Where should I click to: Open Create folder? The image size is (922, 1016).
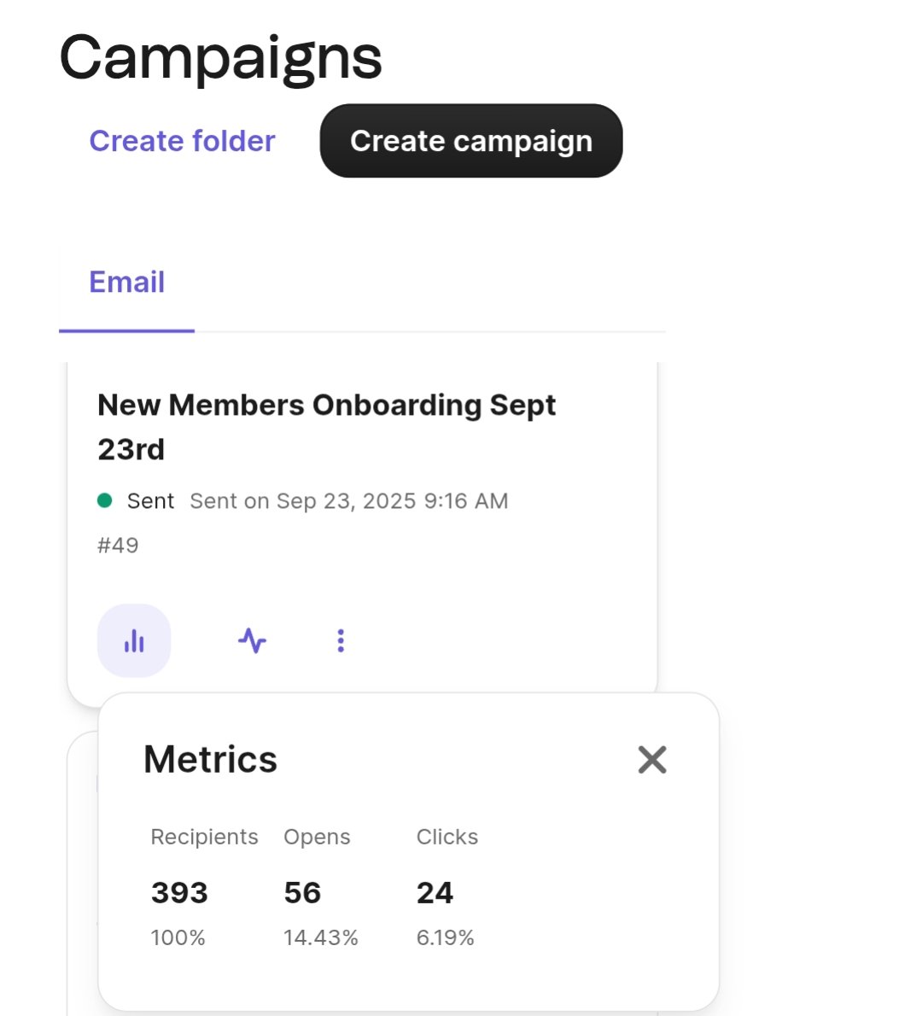click(x=181, y=140)
